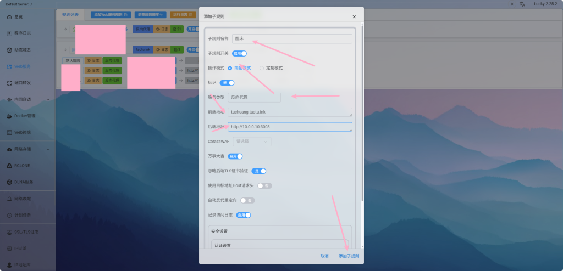Switch to 规则列表 tab

coord(70,15)
